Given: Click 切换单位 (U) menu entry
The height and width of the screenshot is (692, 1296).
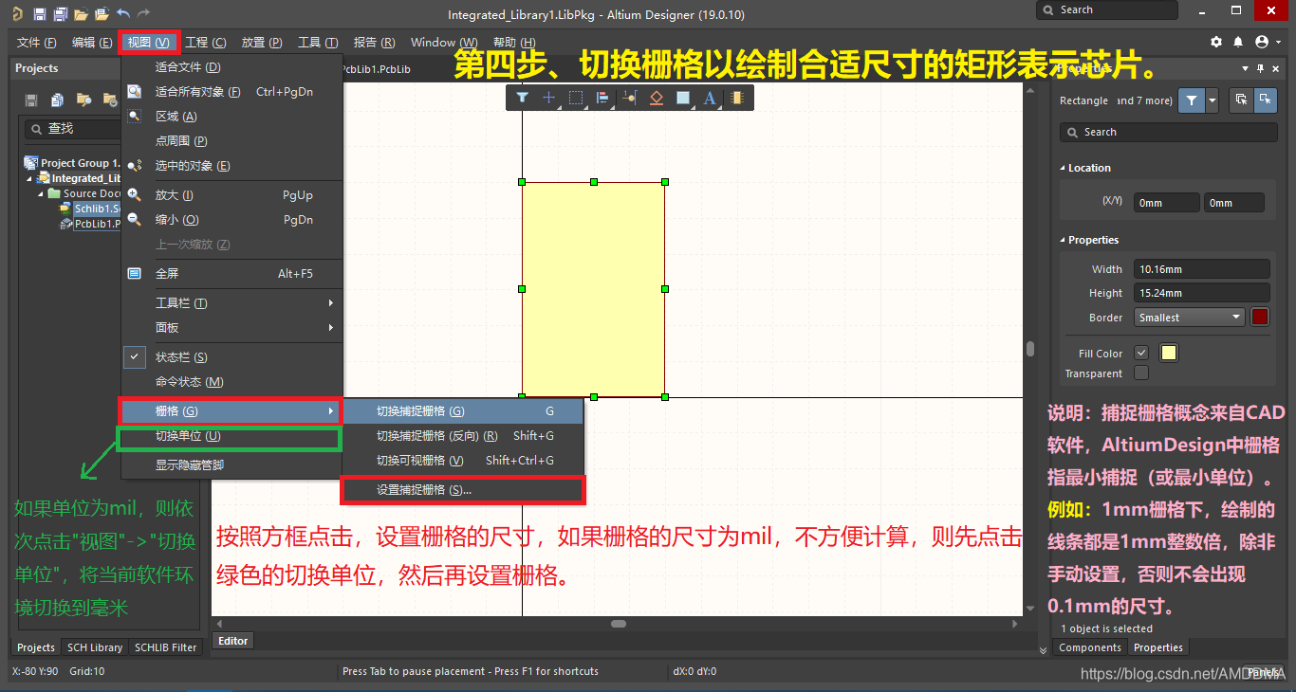Looking at the screenshot, I should point(188,436).
